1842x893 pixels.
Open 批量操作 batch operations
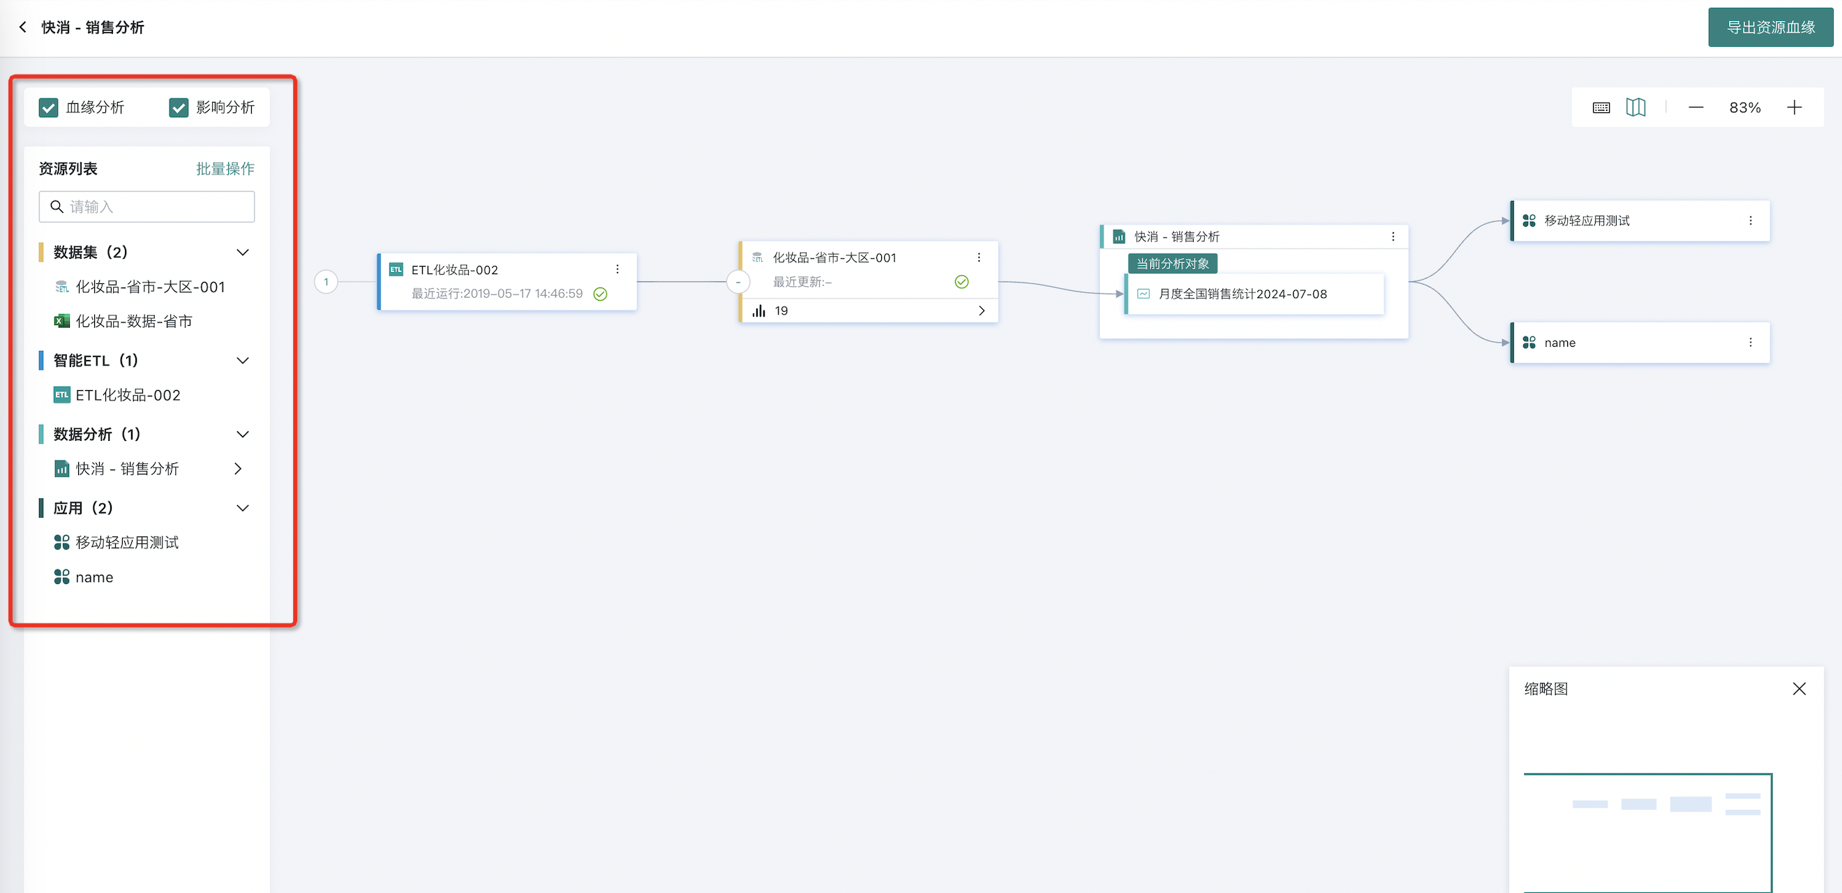click(x=225, y=169)
